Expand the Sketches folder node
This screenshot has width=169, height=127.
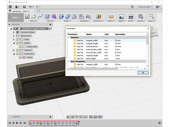coord(14,50)
